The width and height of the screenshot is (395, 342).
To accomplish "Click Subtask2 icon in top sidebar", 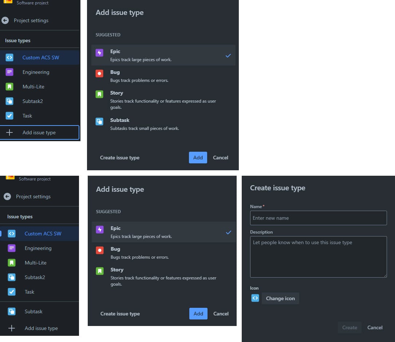I will coord(9,101).
